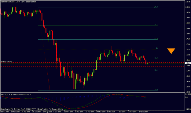Viewport: 191px width, 113px height.
Task: Click the 22 Mar 2009 date on the time axis
Action: (x=90, y=112)
